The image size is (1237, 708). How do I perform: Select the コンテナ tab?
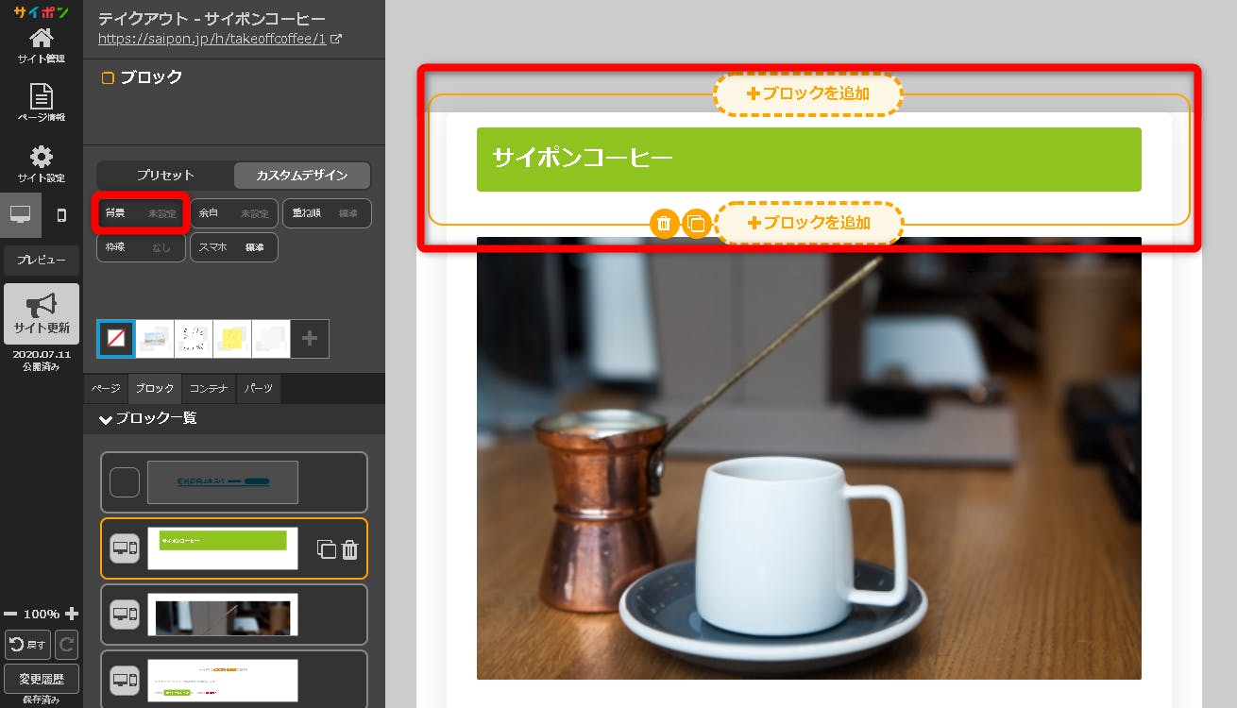[208, 388]
